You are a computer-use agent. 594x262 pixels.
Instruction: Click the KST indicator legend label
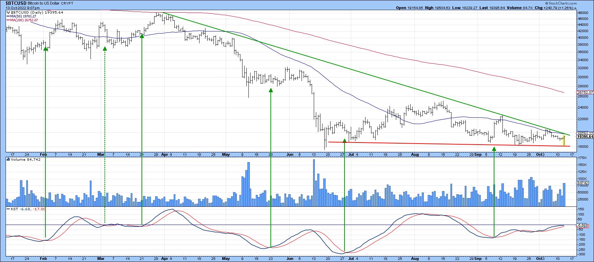[13, 209]
